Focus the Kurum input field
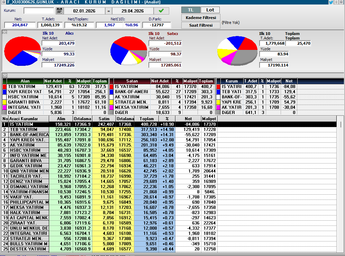The width and height of the screenshot is (345, 256). (x=39, y=11)
